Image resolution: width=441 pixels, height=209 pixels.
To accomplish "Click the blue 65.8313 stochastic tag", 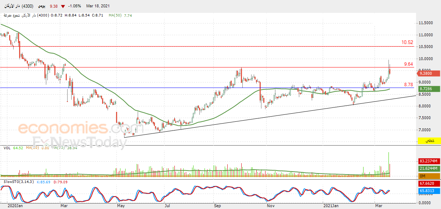I will click(x=429, y=191).
